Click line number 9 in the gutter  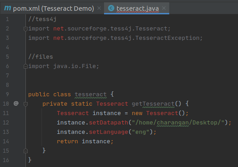pyautogui.click(x=7, y=94)
